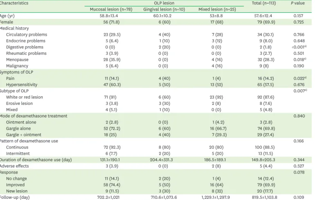Click the P value '0.840'
Image resolution: width=315 pixels, height=200 pixels.
299,116
